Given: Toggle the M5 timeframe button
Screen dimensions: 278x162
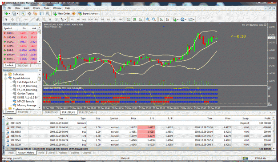Looking at the screenshot, I should [78, 20].
